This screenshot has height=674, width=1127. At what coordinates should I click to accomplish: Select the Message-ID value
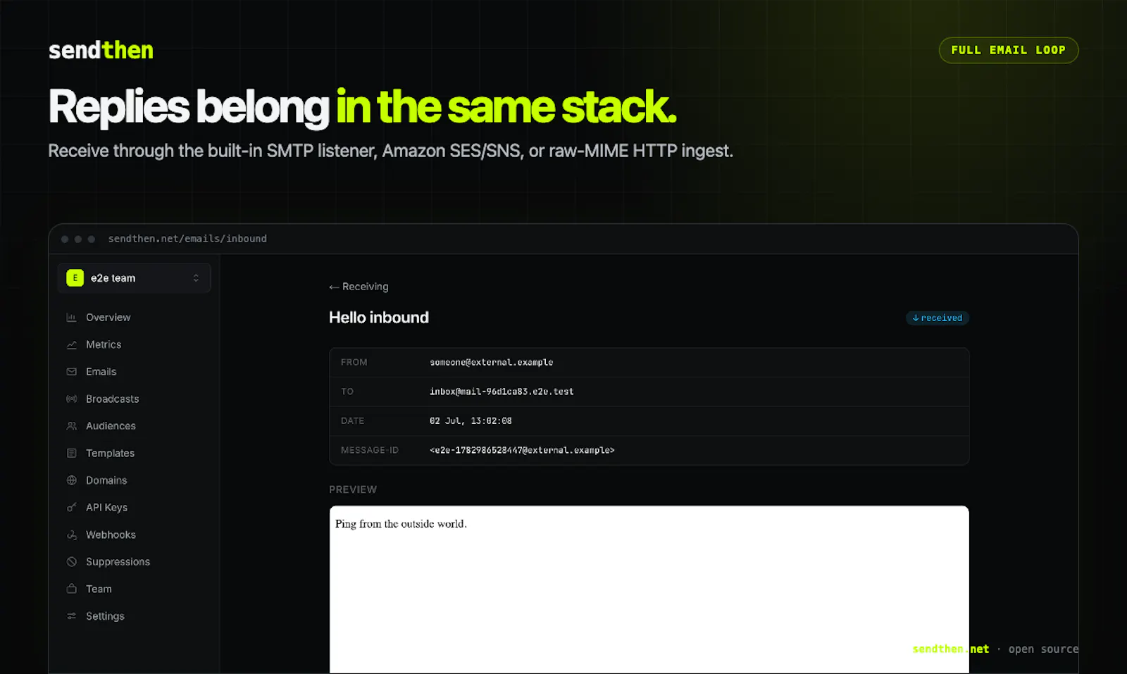[x=522, y=450]
